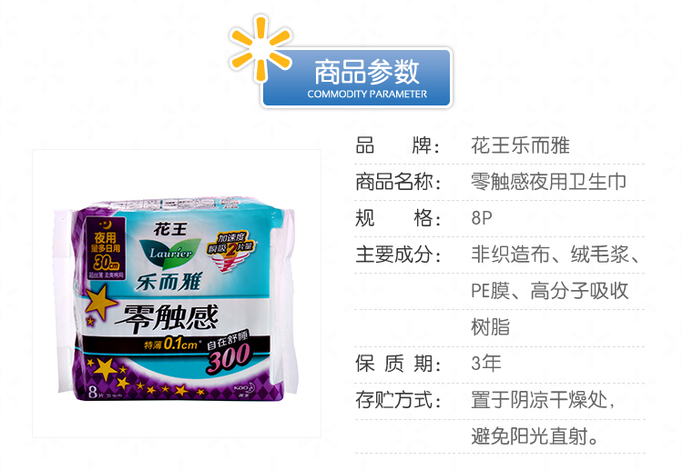Click the Kao logo on package corner
This screenshot has width=683, height=470.
[x=243, y=389]
